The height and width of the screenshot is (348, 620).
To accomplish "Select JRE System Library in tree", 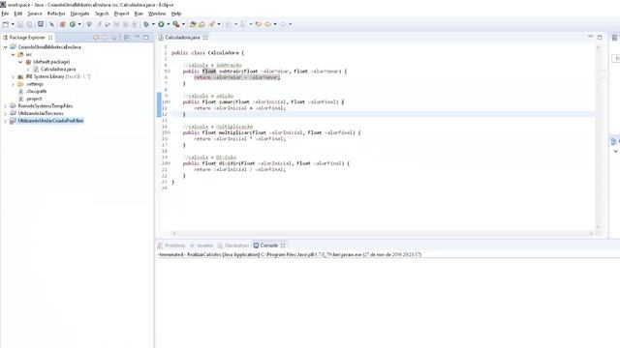I will click(x=58, y=76).
